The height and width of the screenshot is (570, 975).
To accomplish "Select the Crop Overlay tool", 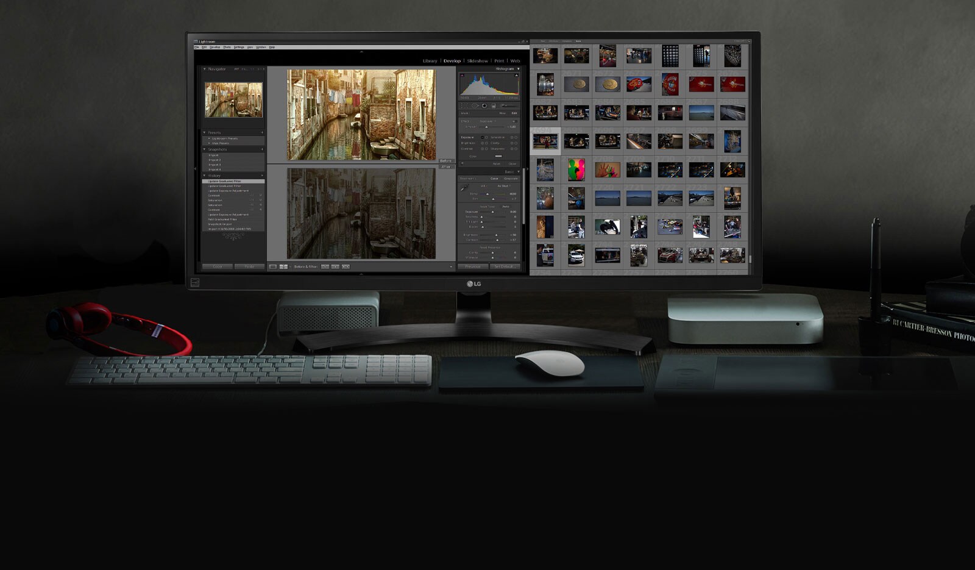I will (465, 105).
